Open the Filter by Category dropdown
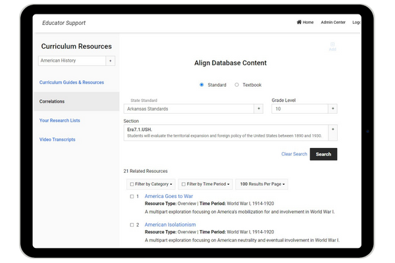395x263 pixels. tap(151, 184)
